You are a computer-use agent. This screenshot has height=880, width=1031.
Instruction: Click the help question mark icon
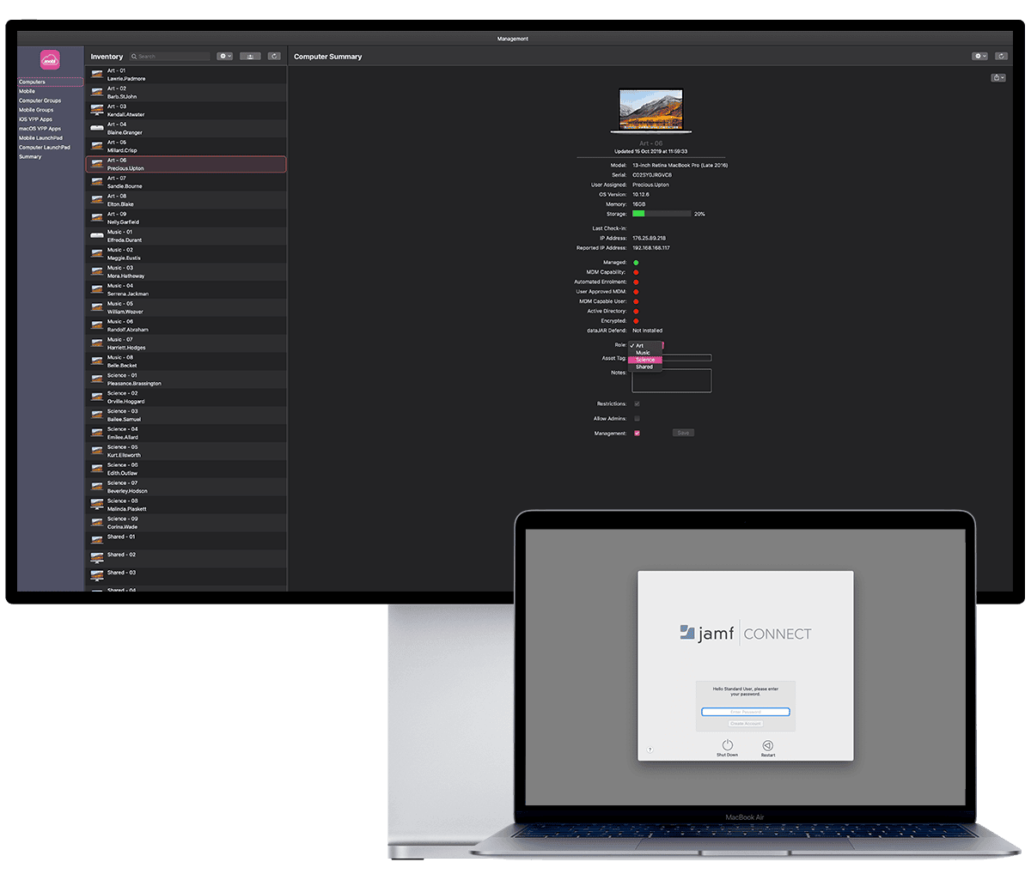tap(650, 750)
